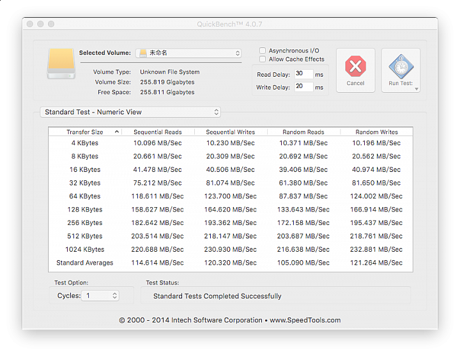The image size is (460, 356).
Task: Select the 128 KBytes row label
Action: [x=85, y=210]
